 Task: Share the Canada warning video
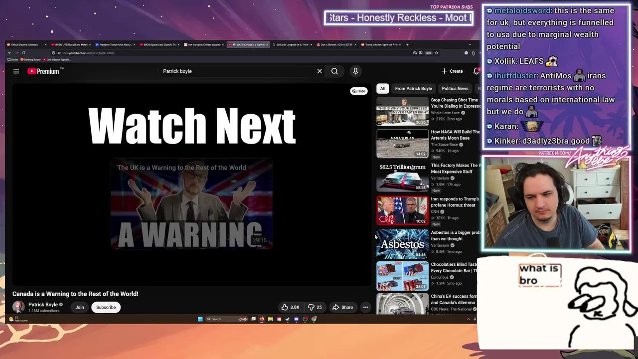[342, 307]
